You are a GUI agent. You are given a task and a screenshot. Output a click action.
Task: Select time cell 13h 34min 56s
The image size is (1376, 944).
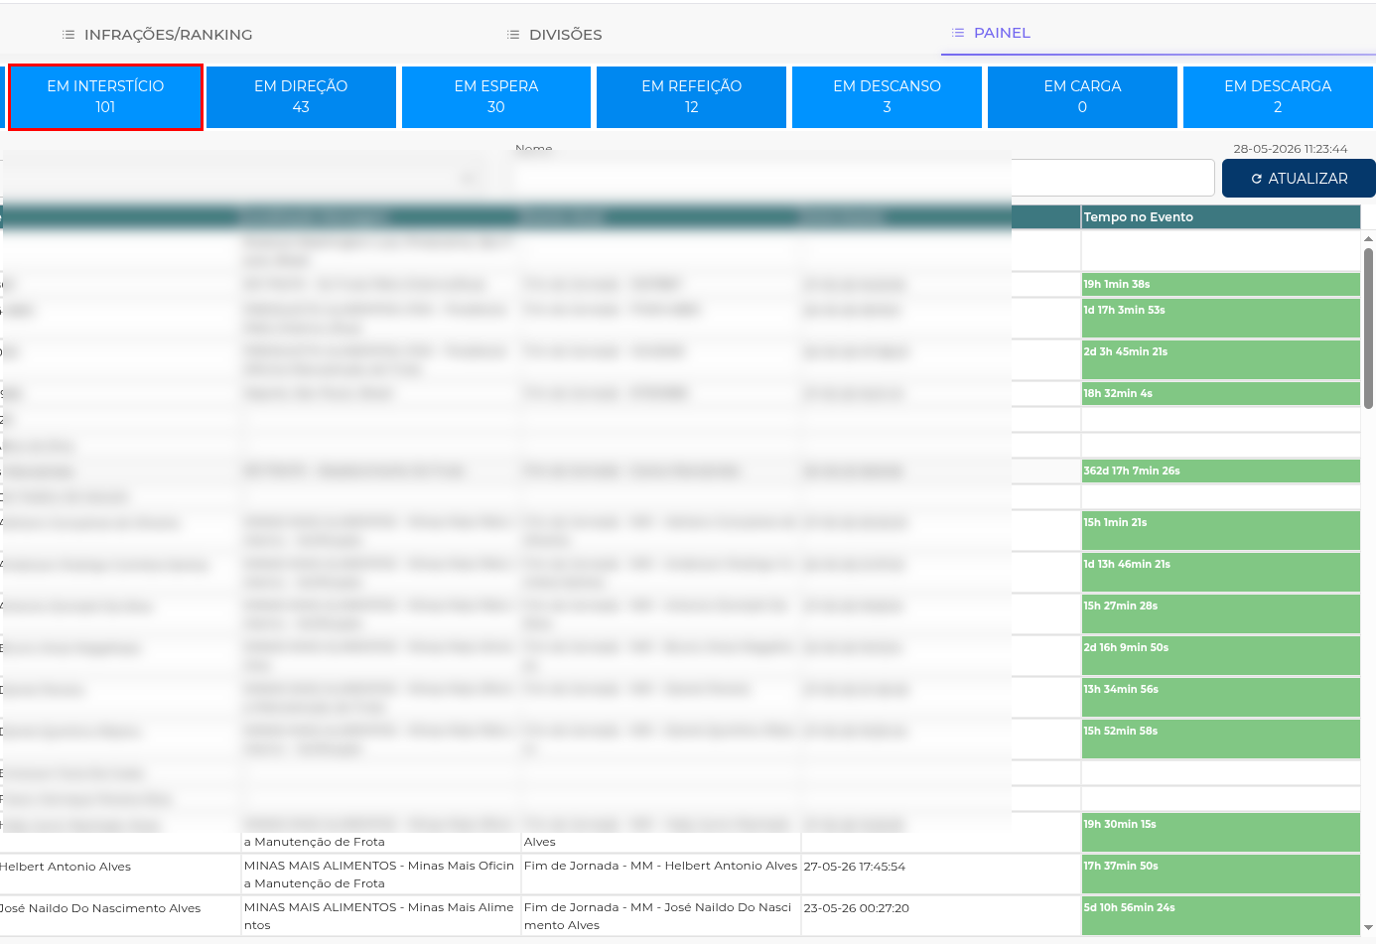coord(1220,698)
